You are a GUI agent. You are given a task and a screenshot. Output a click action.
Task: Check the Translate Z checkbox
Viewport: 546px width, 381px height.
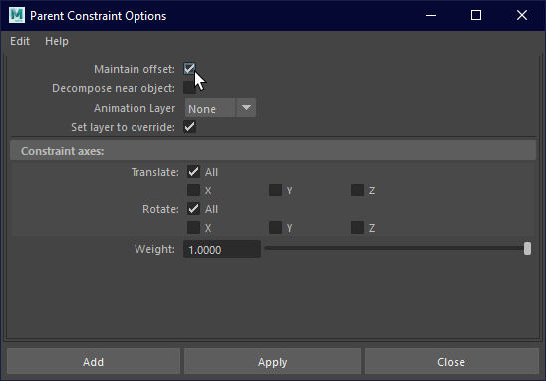pyautogui.click(x=358, y=190)
